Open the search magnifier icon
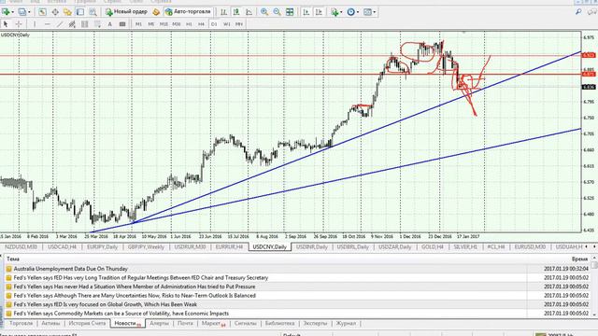 coord(578,12)
